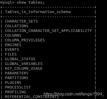The height and width of the screenshot is (99, 107).
Task: Select the COLLATIONS table name
Action: tap(17, 26)
